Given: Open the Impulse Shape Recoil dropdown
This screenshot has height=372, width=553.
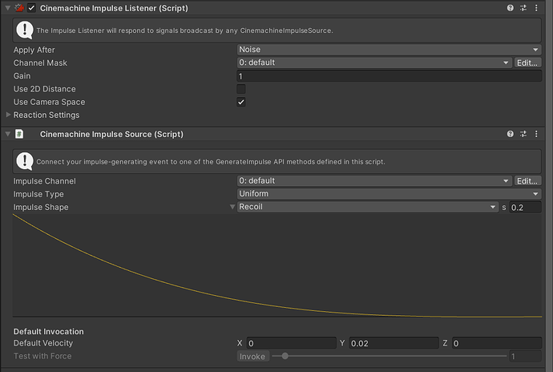Looking at the screenshot, I should coord(367,207).
